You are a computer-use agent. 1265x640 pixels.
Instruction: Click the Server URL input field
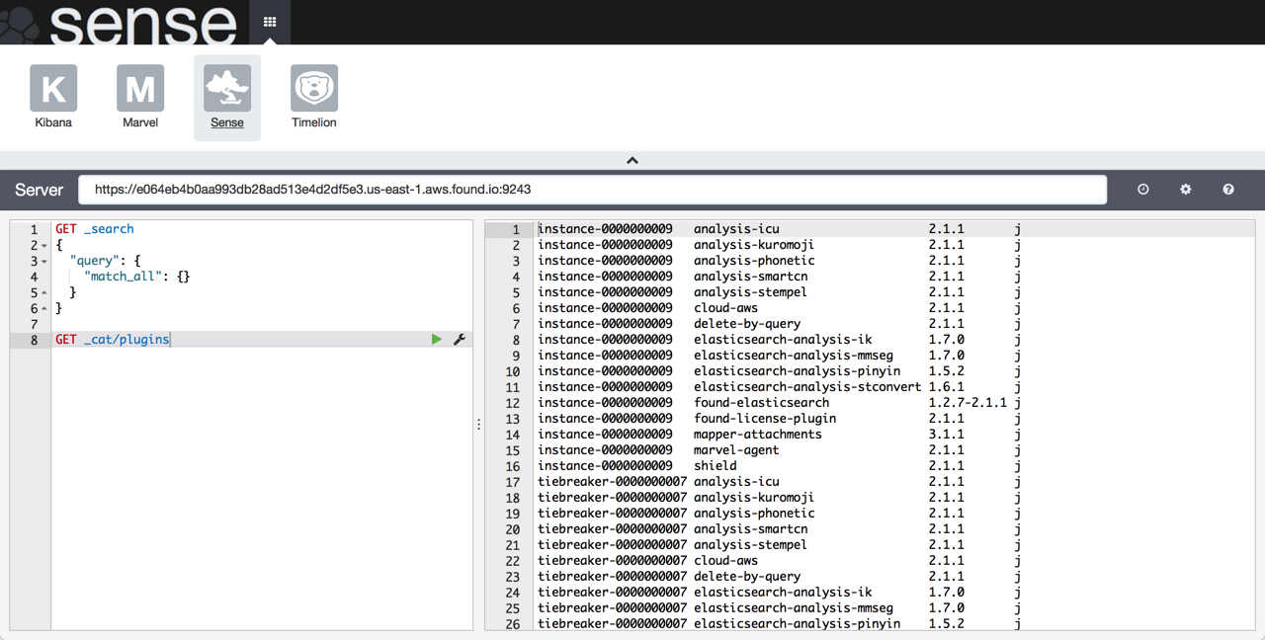pos(593,190)
